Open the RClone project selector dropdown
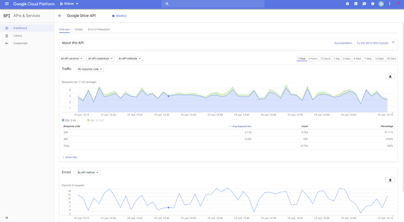The height and width of the screenshot is (222, 404). pyautogui.click(x=69, y=4)
